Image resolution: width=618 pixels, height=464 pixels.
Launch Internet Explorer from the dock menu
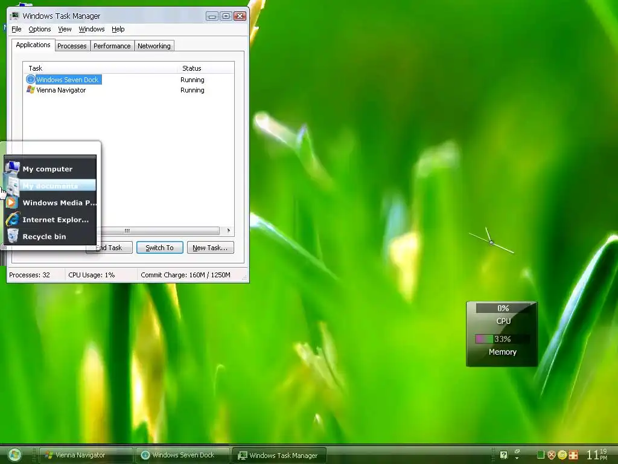tap(50, 219)
